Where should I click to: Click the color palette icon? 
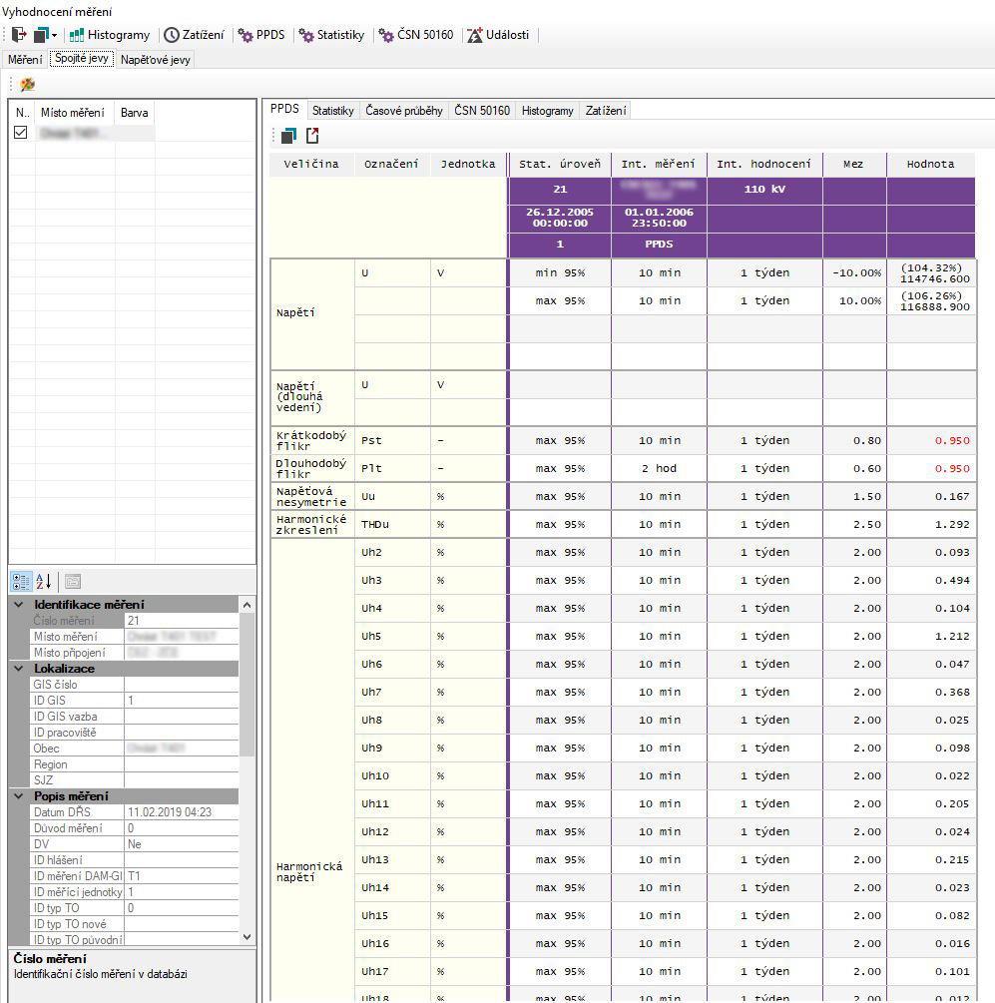click(27, 85)
